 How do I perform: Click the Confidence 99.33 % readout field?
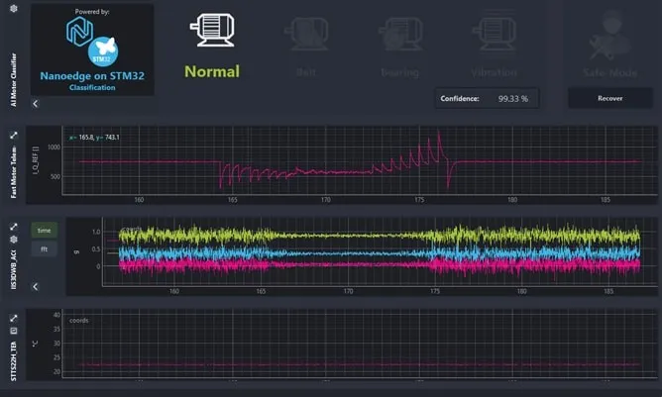coord(489,99)
